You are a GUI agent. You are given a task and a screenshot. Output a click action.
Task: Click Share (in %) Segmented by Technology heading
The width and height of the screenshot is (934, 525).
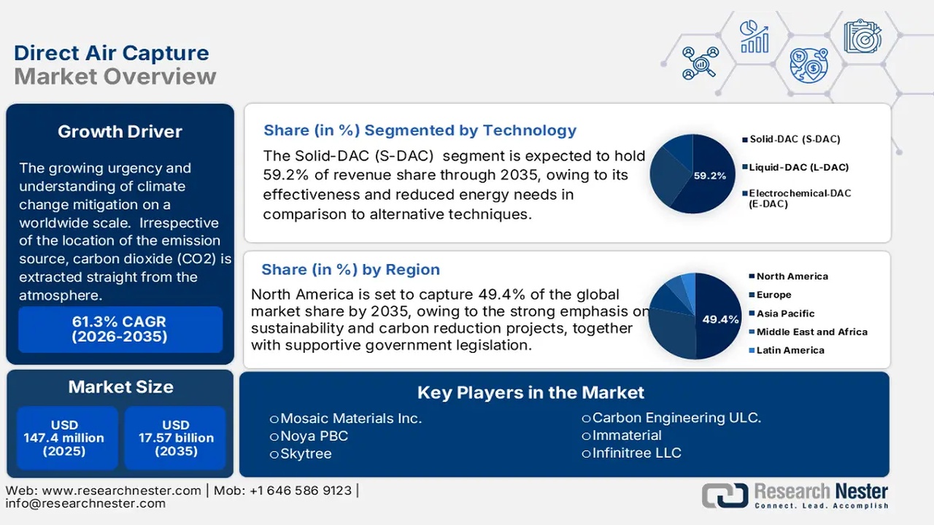tap(420, 131)
